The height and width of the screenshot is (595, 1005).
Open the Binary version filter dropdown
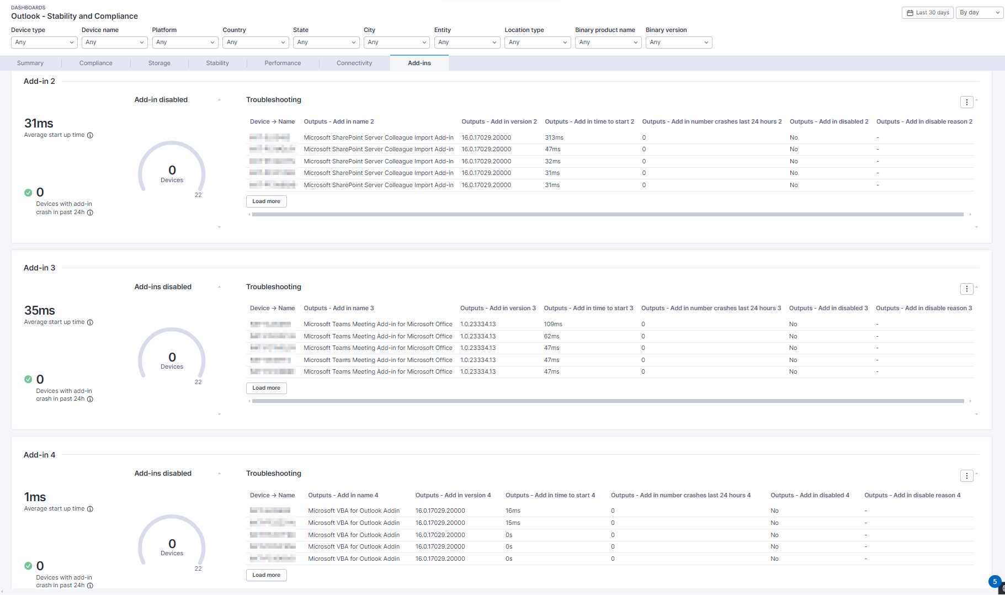click(x=679, y=42)
